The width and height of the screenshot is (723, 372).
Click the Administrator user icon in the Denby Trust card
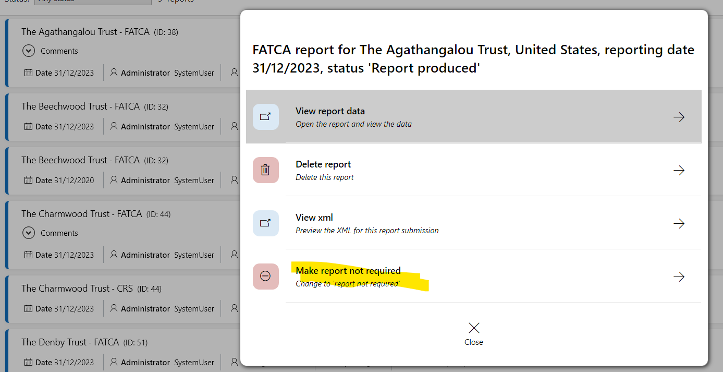coord(114,362)
